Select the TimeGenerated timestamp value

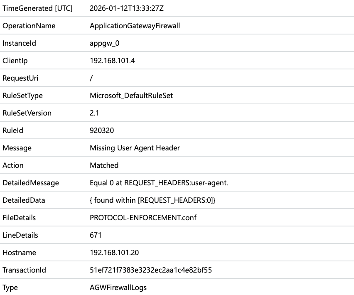126,8
